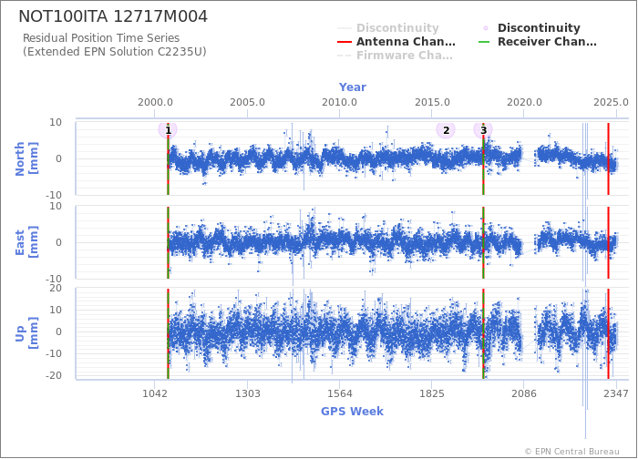Click the red Antenna Change legend line symbol
Image resolution: width=638 pixels, height=459 pixels.
click(x=345, y=42)
